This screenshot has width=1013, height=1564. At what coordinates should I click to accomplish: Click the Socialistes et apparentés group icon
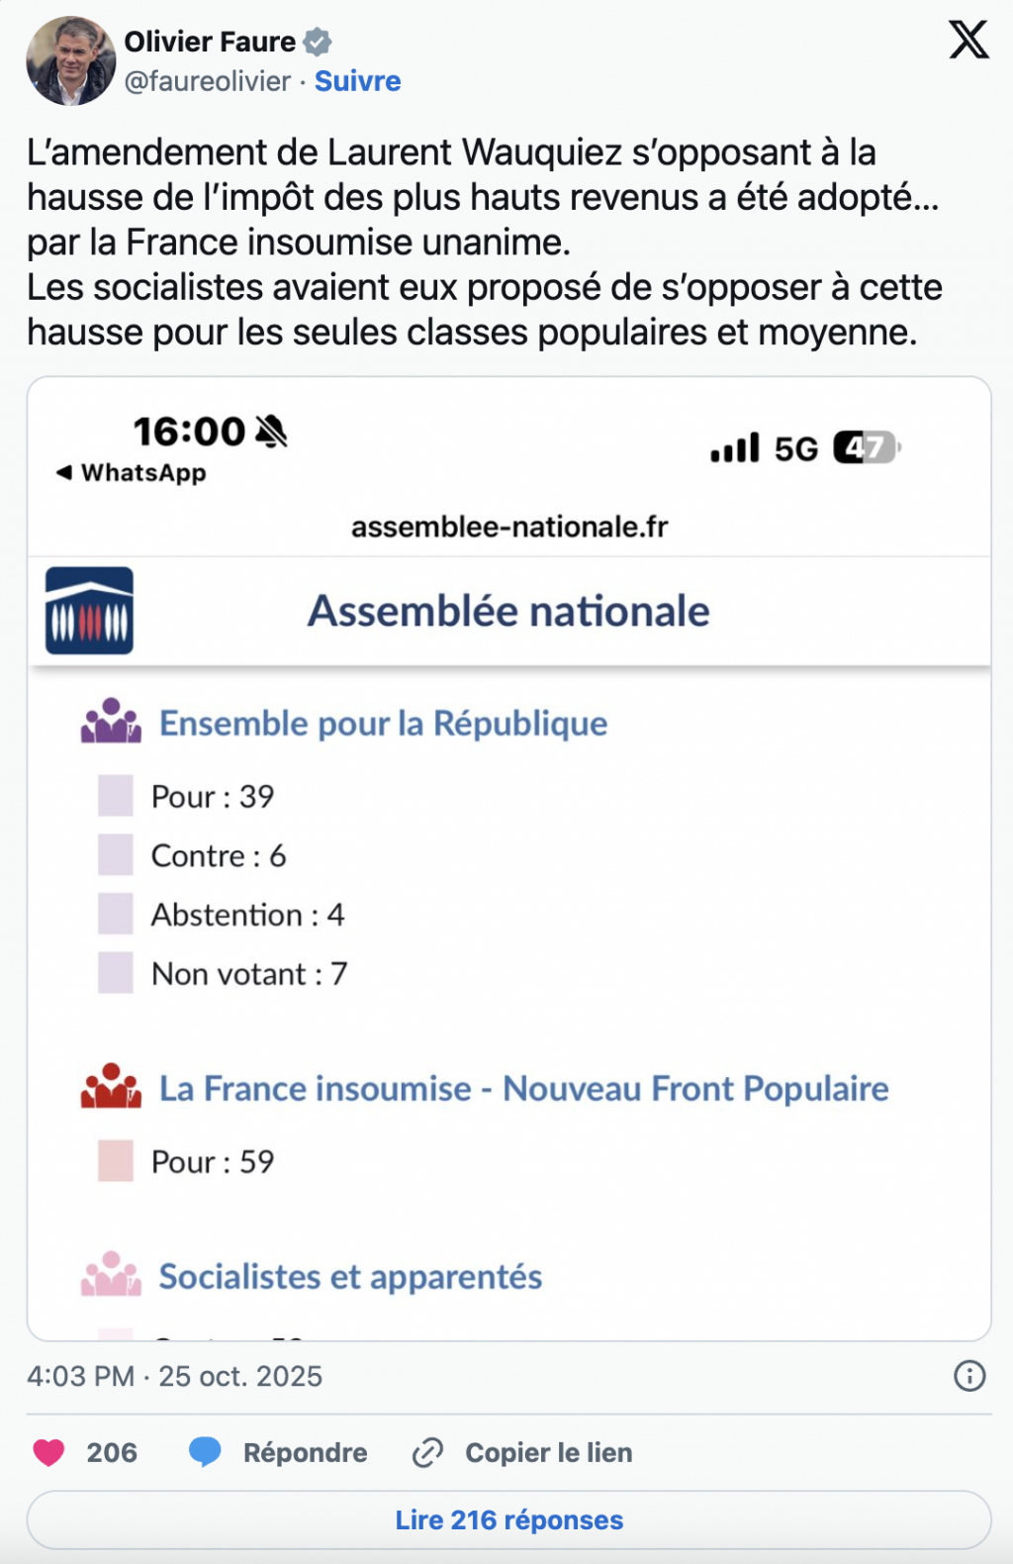[x=111, y=1275]
